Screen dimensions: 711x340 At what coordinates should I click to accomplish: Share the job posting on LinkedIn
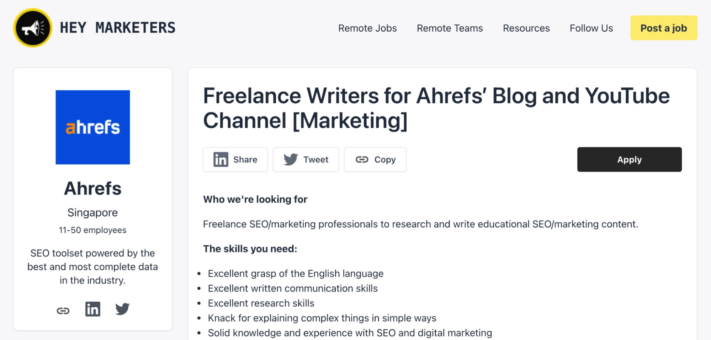pyautogui.click(x=235, y=160)
